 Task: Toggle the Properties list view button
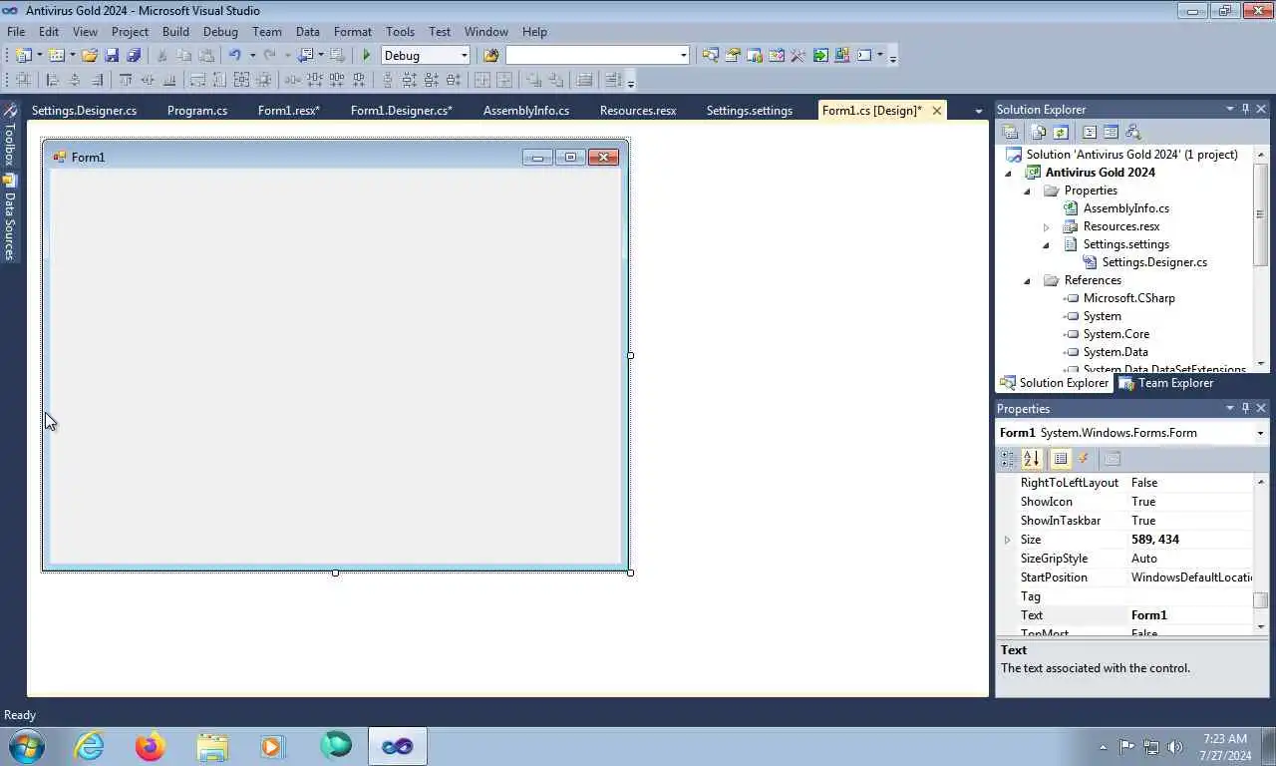[1061, 459]
